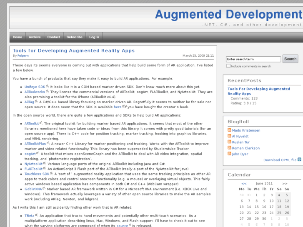Click Download OPML file link
Screen dimensions: 303x227
pos(280,160)
